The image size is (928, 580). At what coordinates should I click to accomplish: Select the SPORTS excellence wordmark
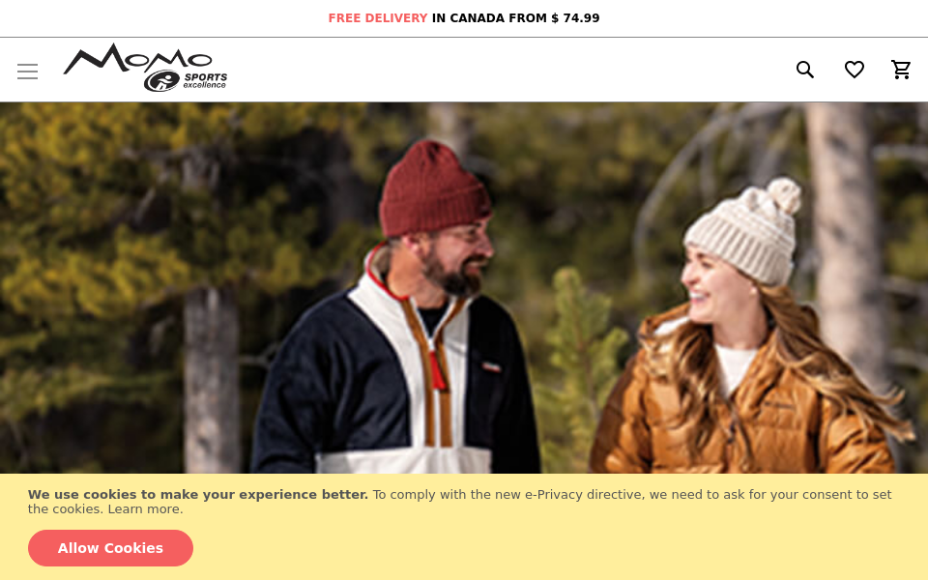pos(205,80)
